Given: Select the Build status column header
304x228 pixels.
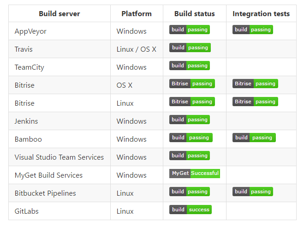Looking at the screenshot, I should click(194, 14).
